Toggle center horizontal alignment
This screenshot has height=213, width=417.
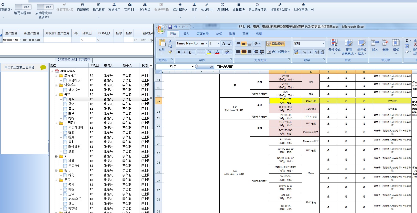(x=244, y=52)
